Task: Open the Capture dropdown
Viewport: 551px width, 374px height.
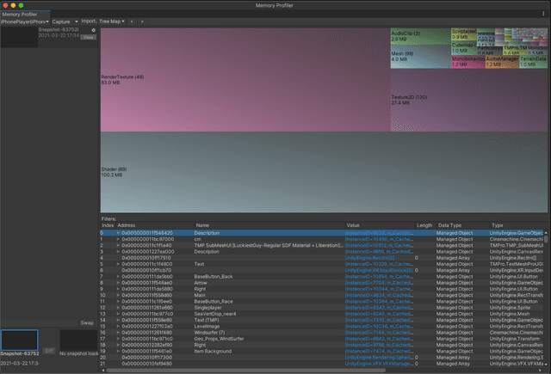Action: [63, 21]
